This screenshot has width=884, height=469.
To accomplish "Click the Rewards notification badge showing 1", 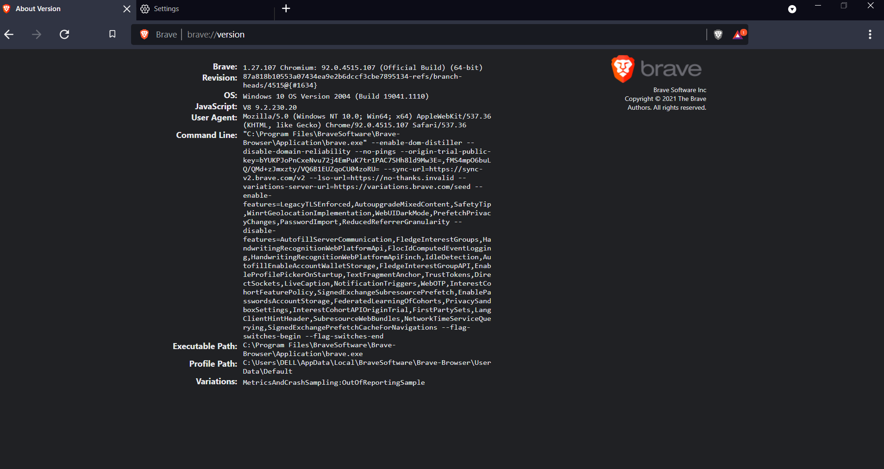I will (743, 31).
